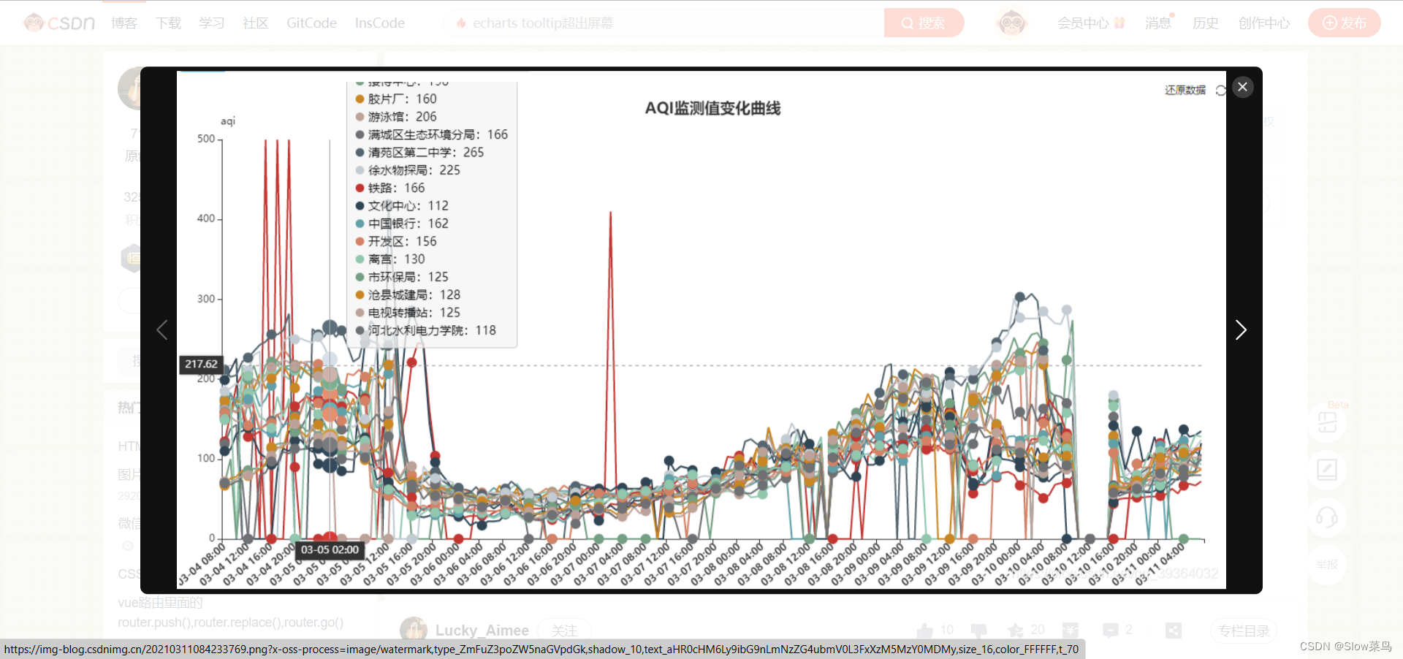
Task: Click tooltip row 市环保局: 125
Action: (x=402, y=277)
